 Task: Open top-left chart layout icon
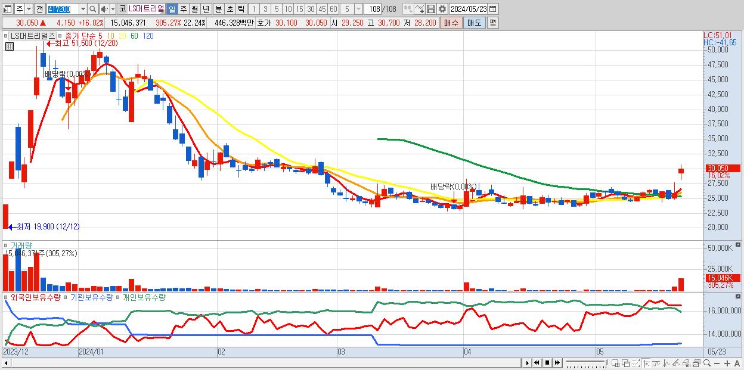8,9
